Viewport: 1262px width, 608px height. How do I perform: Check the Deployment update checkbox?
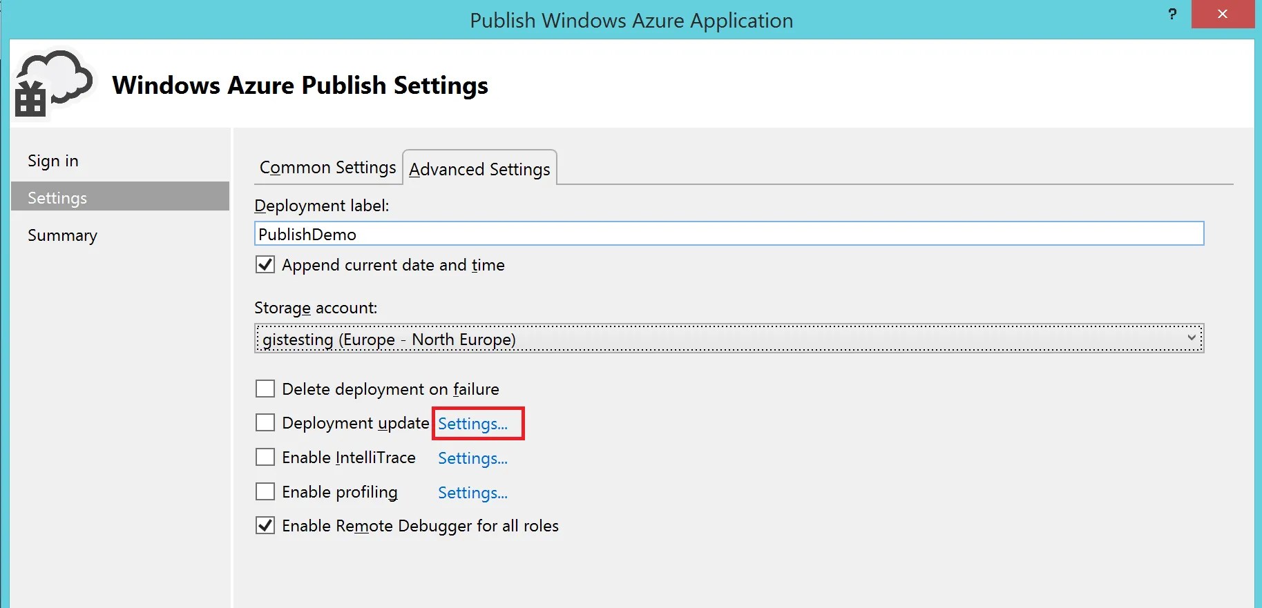265,422
